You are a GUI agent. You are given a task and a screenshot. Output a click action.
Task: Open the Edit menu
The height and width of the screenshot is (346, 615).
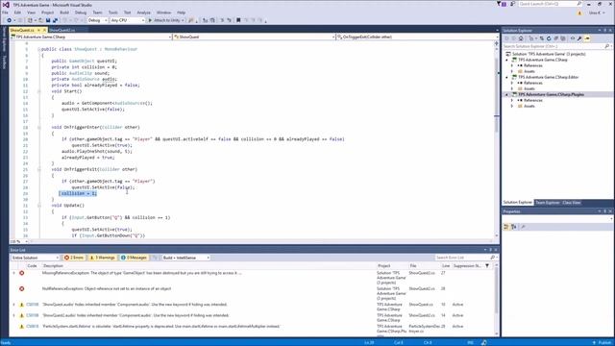pyautogui.click(x=17, y=12)
